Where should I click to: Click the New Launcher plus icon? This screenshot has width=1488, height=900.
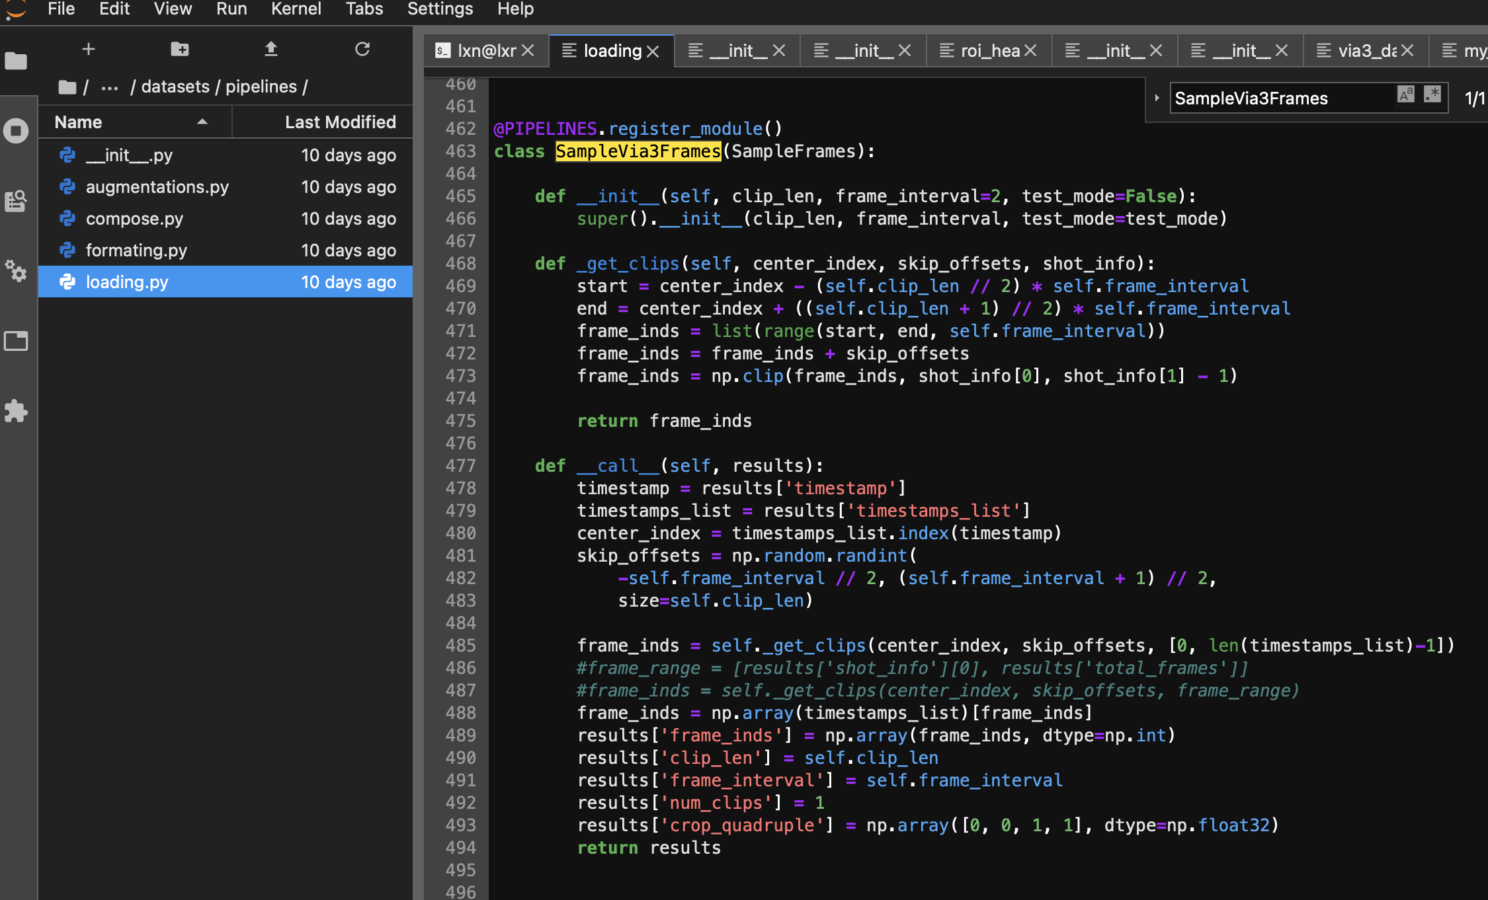point(89,49)
